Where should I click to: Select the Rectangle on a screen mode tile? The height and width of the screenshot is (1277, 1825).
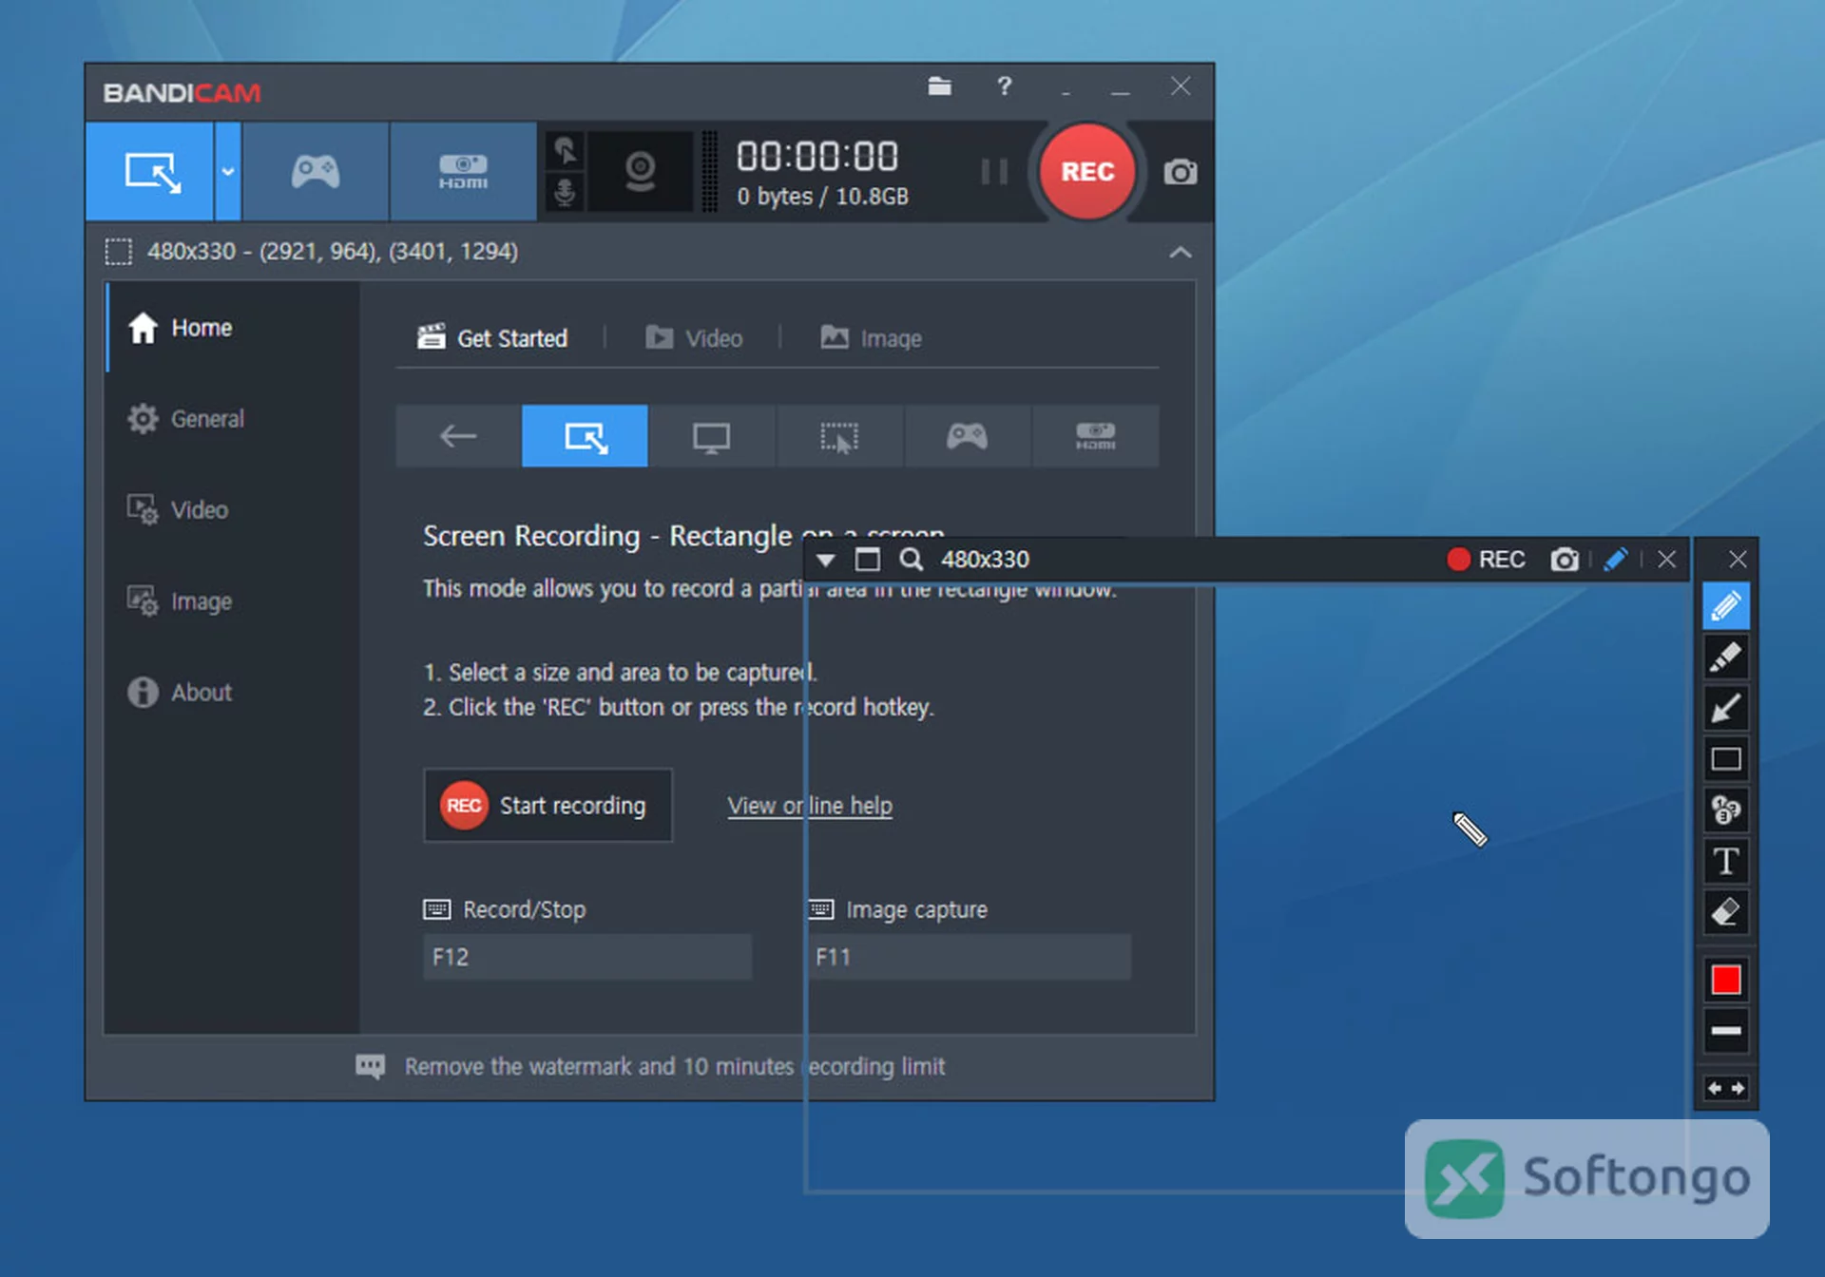click(585, 436)
